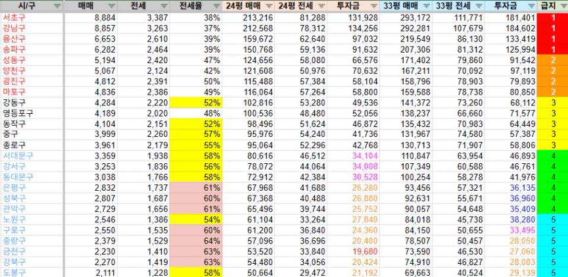Click the cyan 급지 5 cell for 노원구

point(553,220)
